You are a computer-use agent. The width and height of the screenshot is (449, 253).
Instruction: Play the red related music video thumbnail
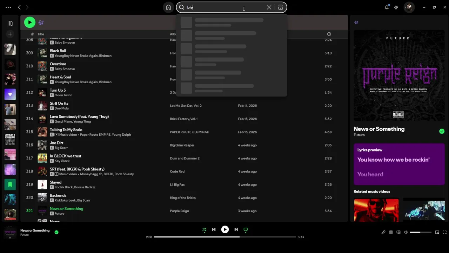[x=376, y=210]
